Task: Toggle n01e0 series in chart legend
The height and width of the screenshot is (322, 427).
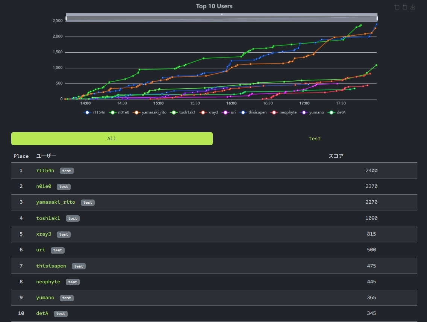Action: tap(119, 112)
